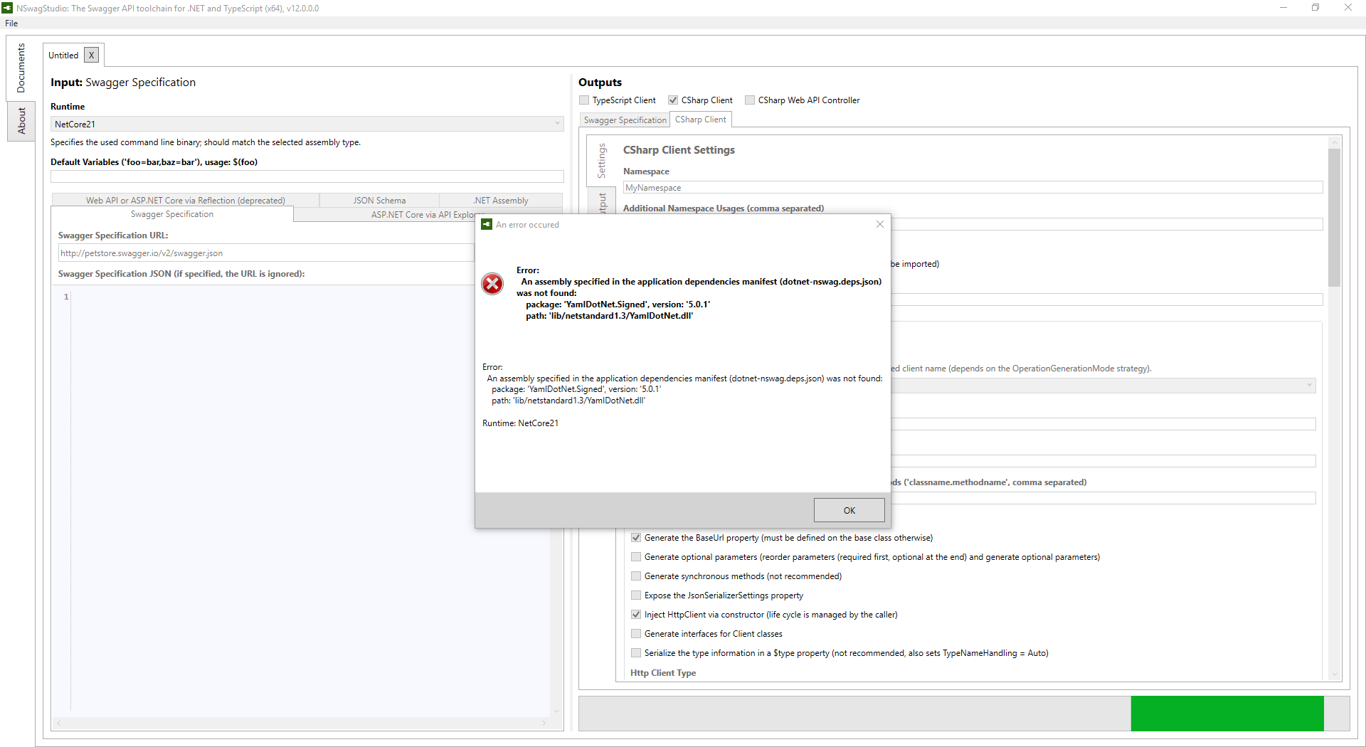The width and height of the screenshot is (1366, 747).
Task: Switch to the About sidebar tab
Action: coord(21,121)
